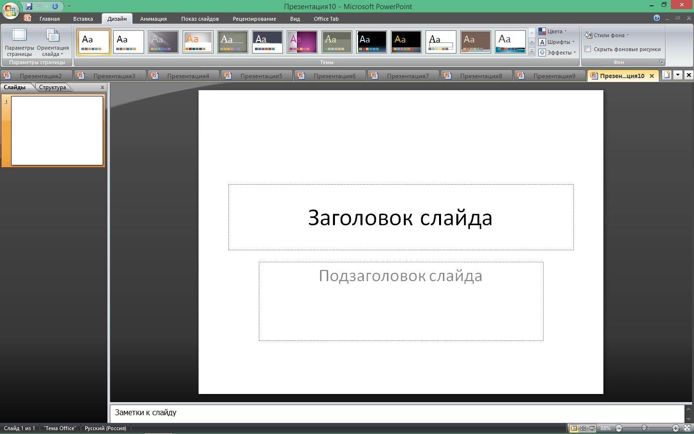The image size is (694, 434).
Task: Switch to the Структура outline tab
Action: coord(53,87)
